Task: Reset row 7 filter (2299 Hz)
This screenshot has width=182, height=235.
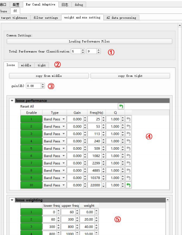Action: point(129,163)
